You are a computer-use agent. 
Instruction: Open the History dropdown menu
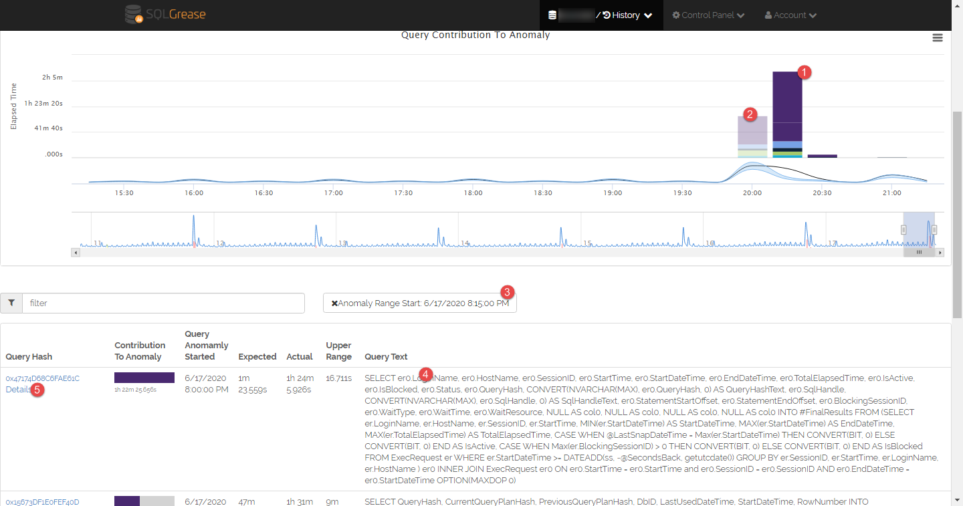pos(627,15)
